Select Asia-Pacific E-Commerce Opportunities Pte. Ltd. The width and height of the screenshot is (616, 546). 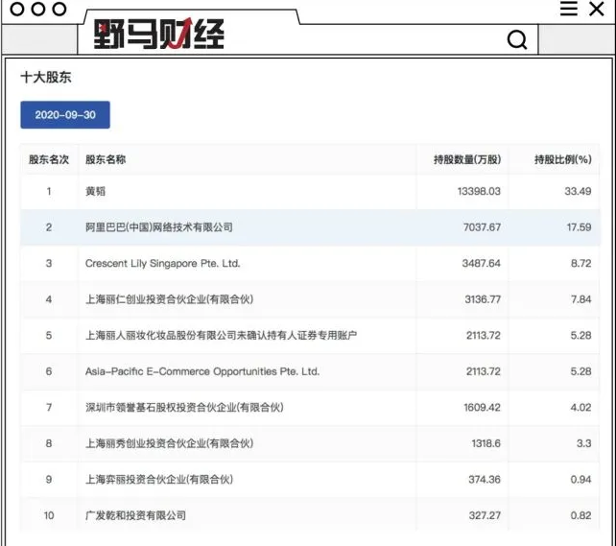coord(202,371)
